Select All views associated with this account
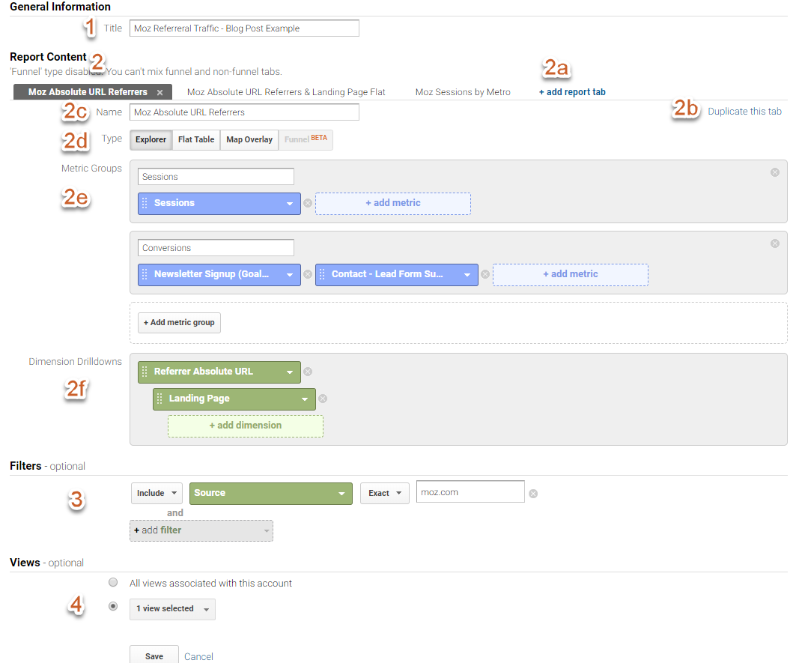 coord(113,583)
